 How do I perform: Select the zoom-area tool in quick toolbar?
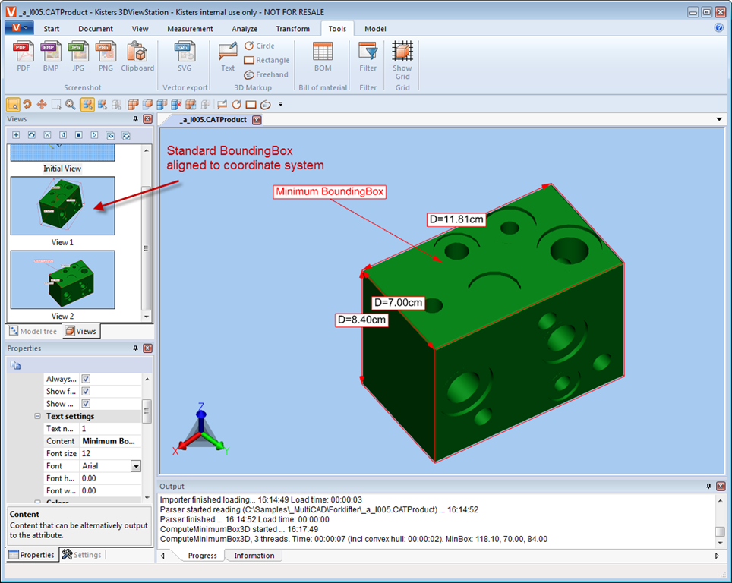point(13,105)
